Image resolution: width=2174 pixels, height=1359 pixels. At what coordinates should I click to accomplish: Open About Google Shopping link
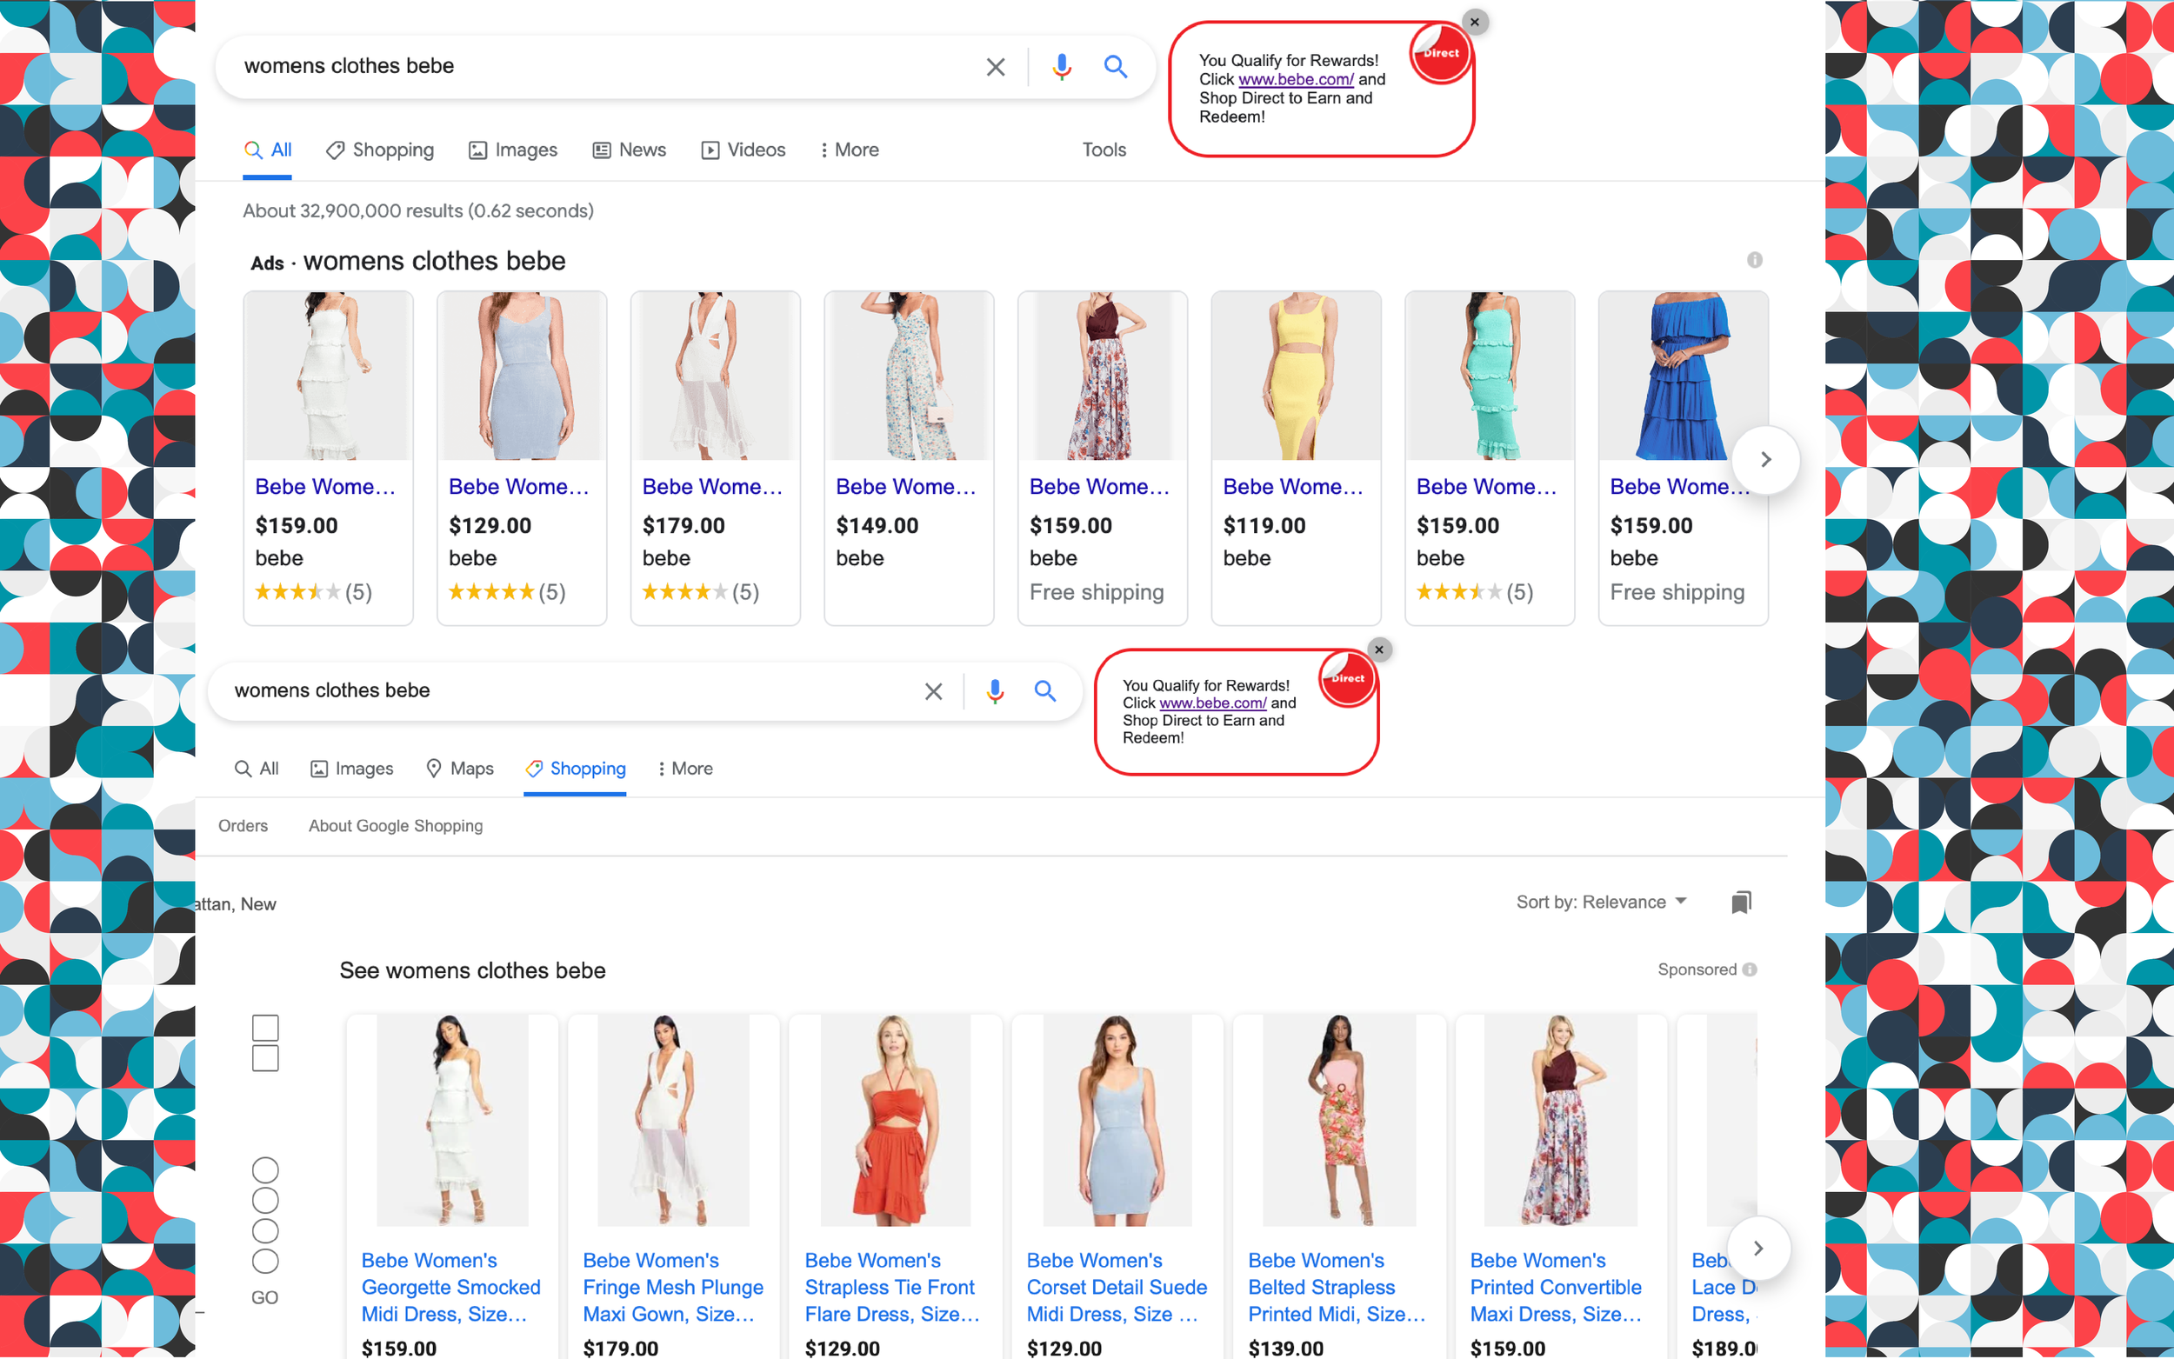(x=396, y=825)
